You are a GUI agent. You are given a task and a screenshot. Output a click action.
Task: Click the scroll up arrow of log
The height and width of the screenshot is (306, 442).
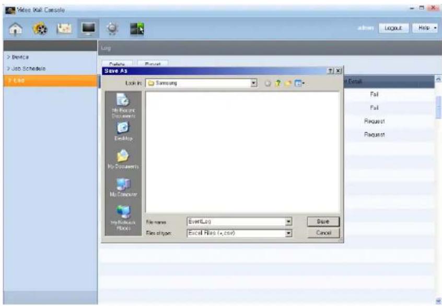[x=438, y=79]
